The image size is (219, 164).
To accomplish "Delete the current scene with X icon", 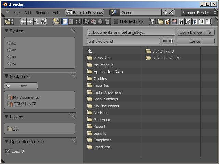I will [x=172, y=13].
